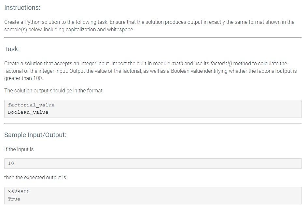Click the Instructions: heading

(x=22, y=8)
